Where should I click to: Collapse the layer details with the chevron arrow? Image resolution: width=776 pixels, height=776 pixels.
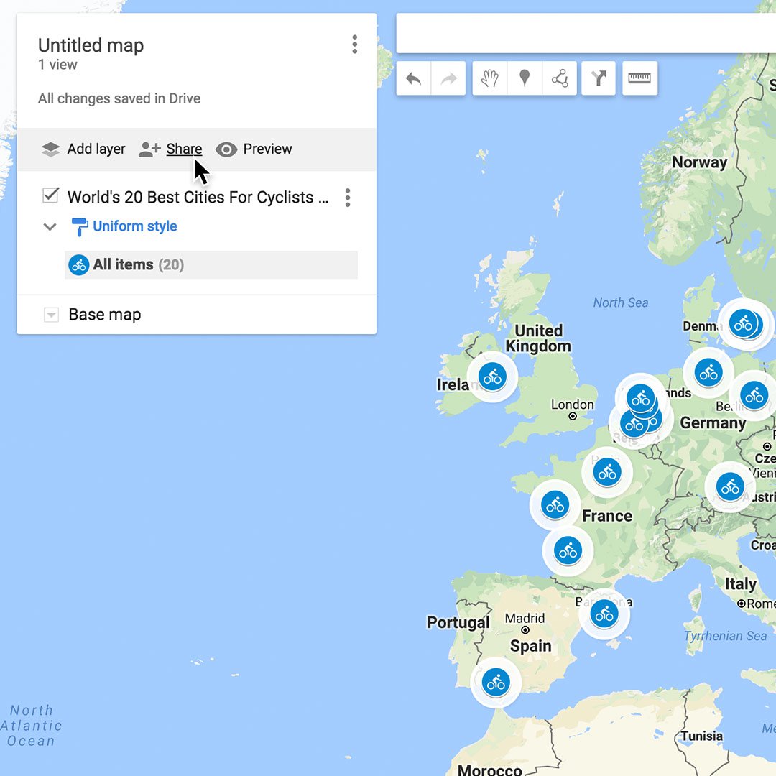point(50,227)
